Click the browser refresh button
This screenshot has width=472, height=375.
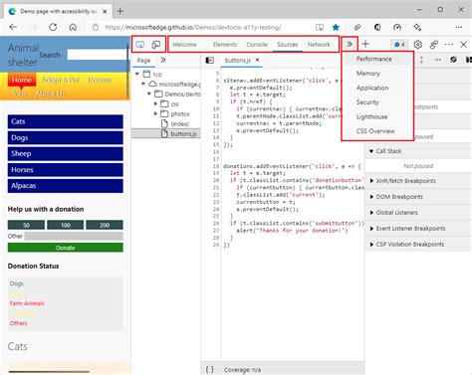pyautogui.click(x=53, y=27)
